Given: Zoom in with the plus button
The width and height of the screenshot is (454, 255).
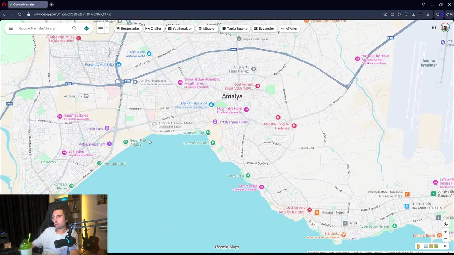Looking at the screenshot, I should (446, 232).
